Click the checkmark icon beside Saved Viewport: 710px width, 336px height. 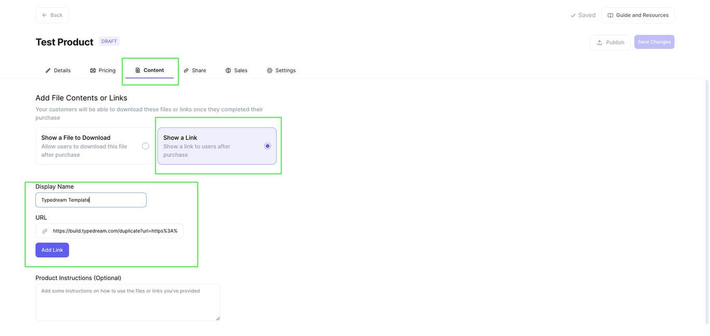click(573, 16)
